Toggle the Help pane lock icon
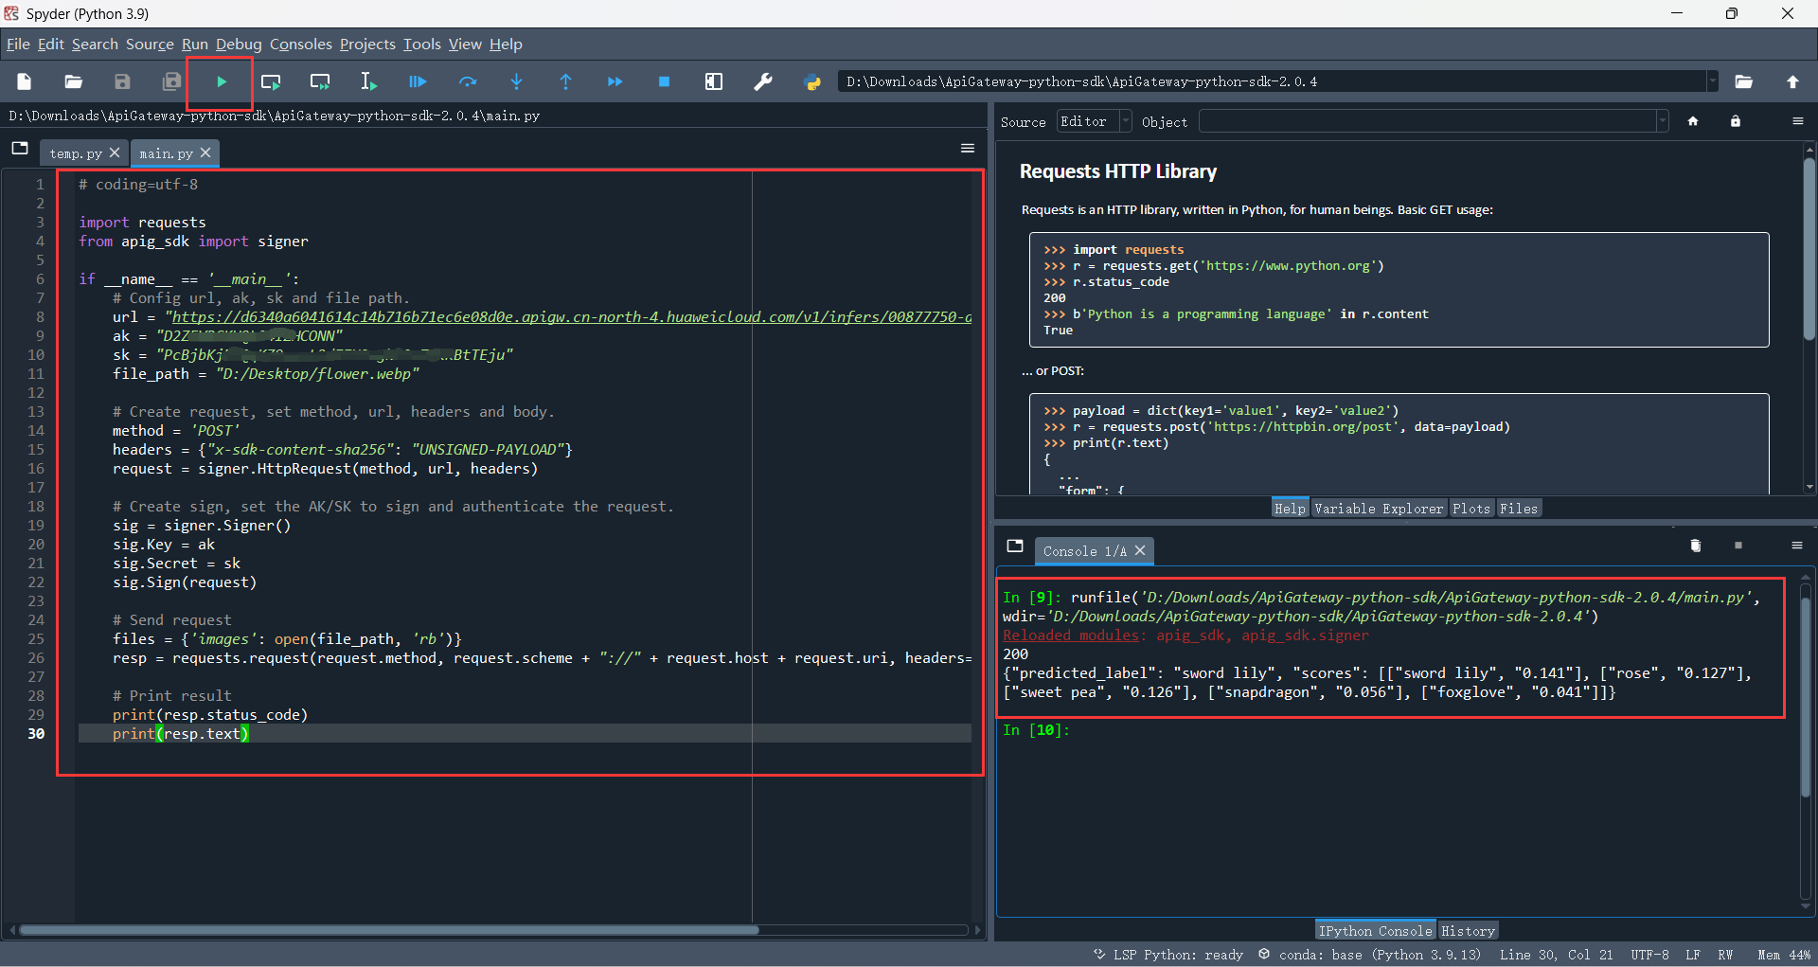Image resolution: width=1818 pixels, height=967 pixels. coord(1735,121)
